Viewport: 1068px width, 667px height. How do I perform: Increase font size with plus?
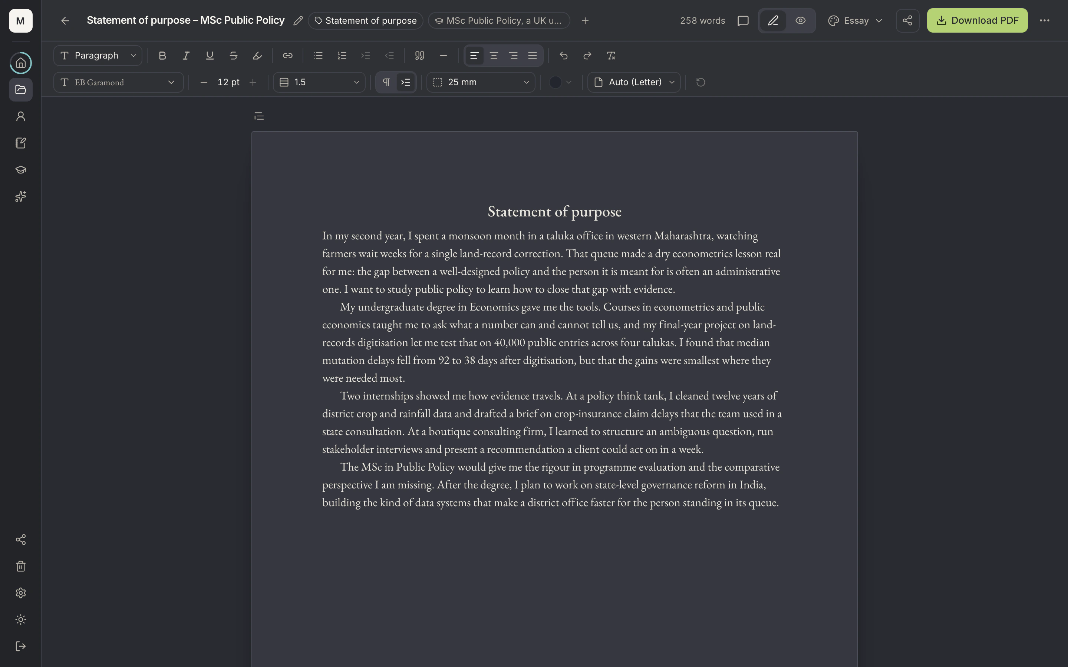click(x=253, y=83)
